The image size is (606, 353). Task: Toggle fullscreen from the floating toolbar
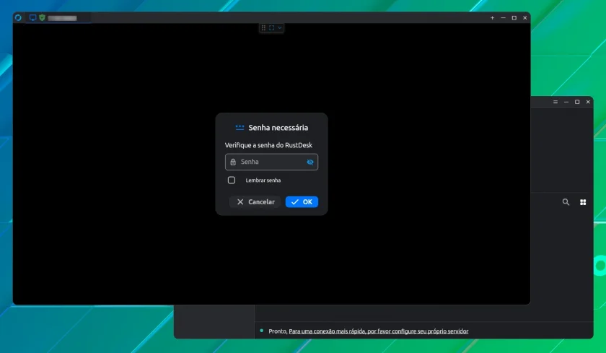click(272, 28)
